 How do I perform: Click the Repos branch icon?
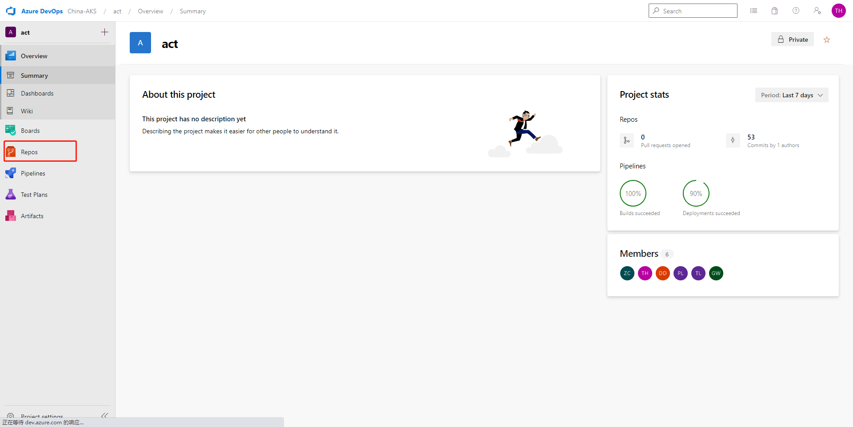11,152
